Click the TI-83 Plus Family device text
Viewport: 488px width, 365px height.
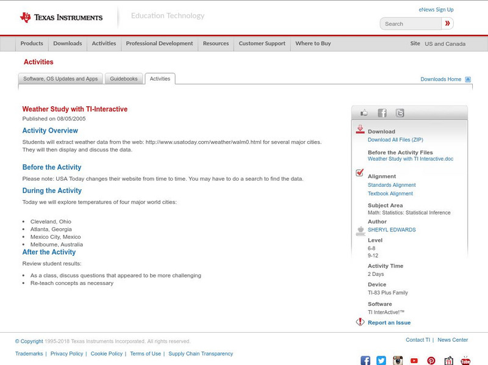coord(388,293)
